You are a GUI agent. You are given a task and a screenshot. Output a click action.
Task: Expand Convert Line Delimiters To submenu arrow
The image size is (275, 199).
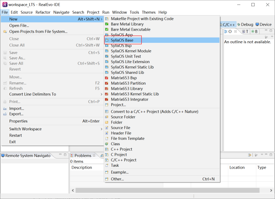(102, 94)
